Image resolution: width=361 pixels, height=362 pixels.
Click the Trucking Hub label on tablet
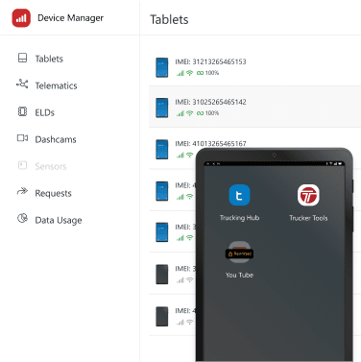tap(239, 218)
